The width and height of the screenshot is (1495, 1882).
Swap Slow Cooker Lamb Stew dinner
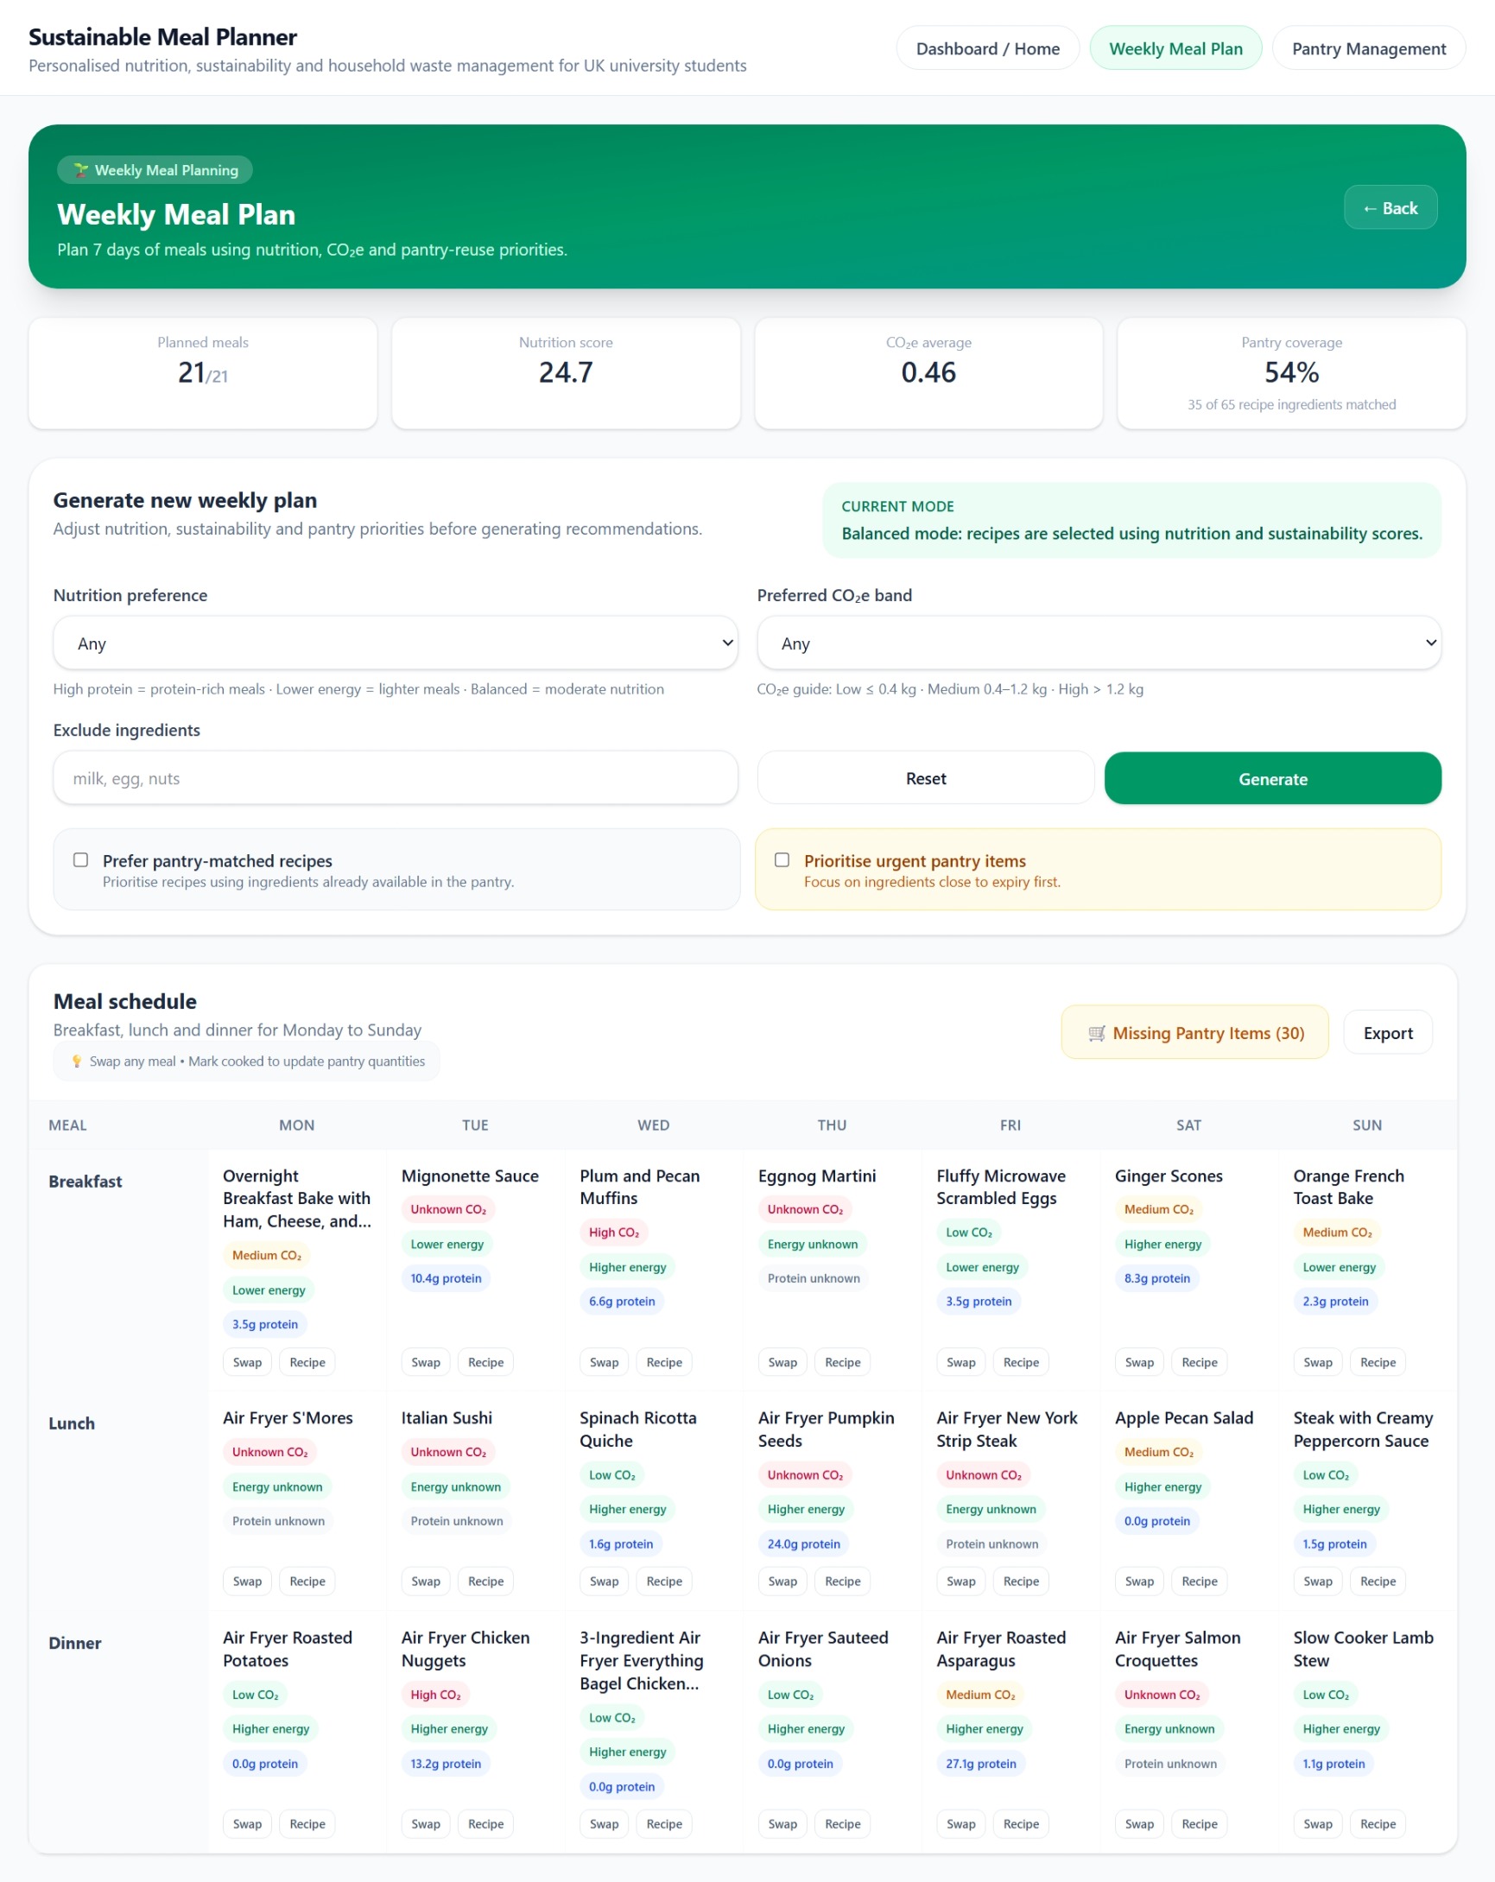pos(1317,1823)
